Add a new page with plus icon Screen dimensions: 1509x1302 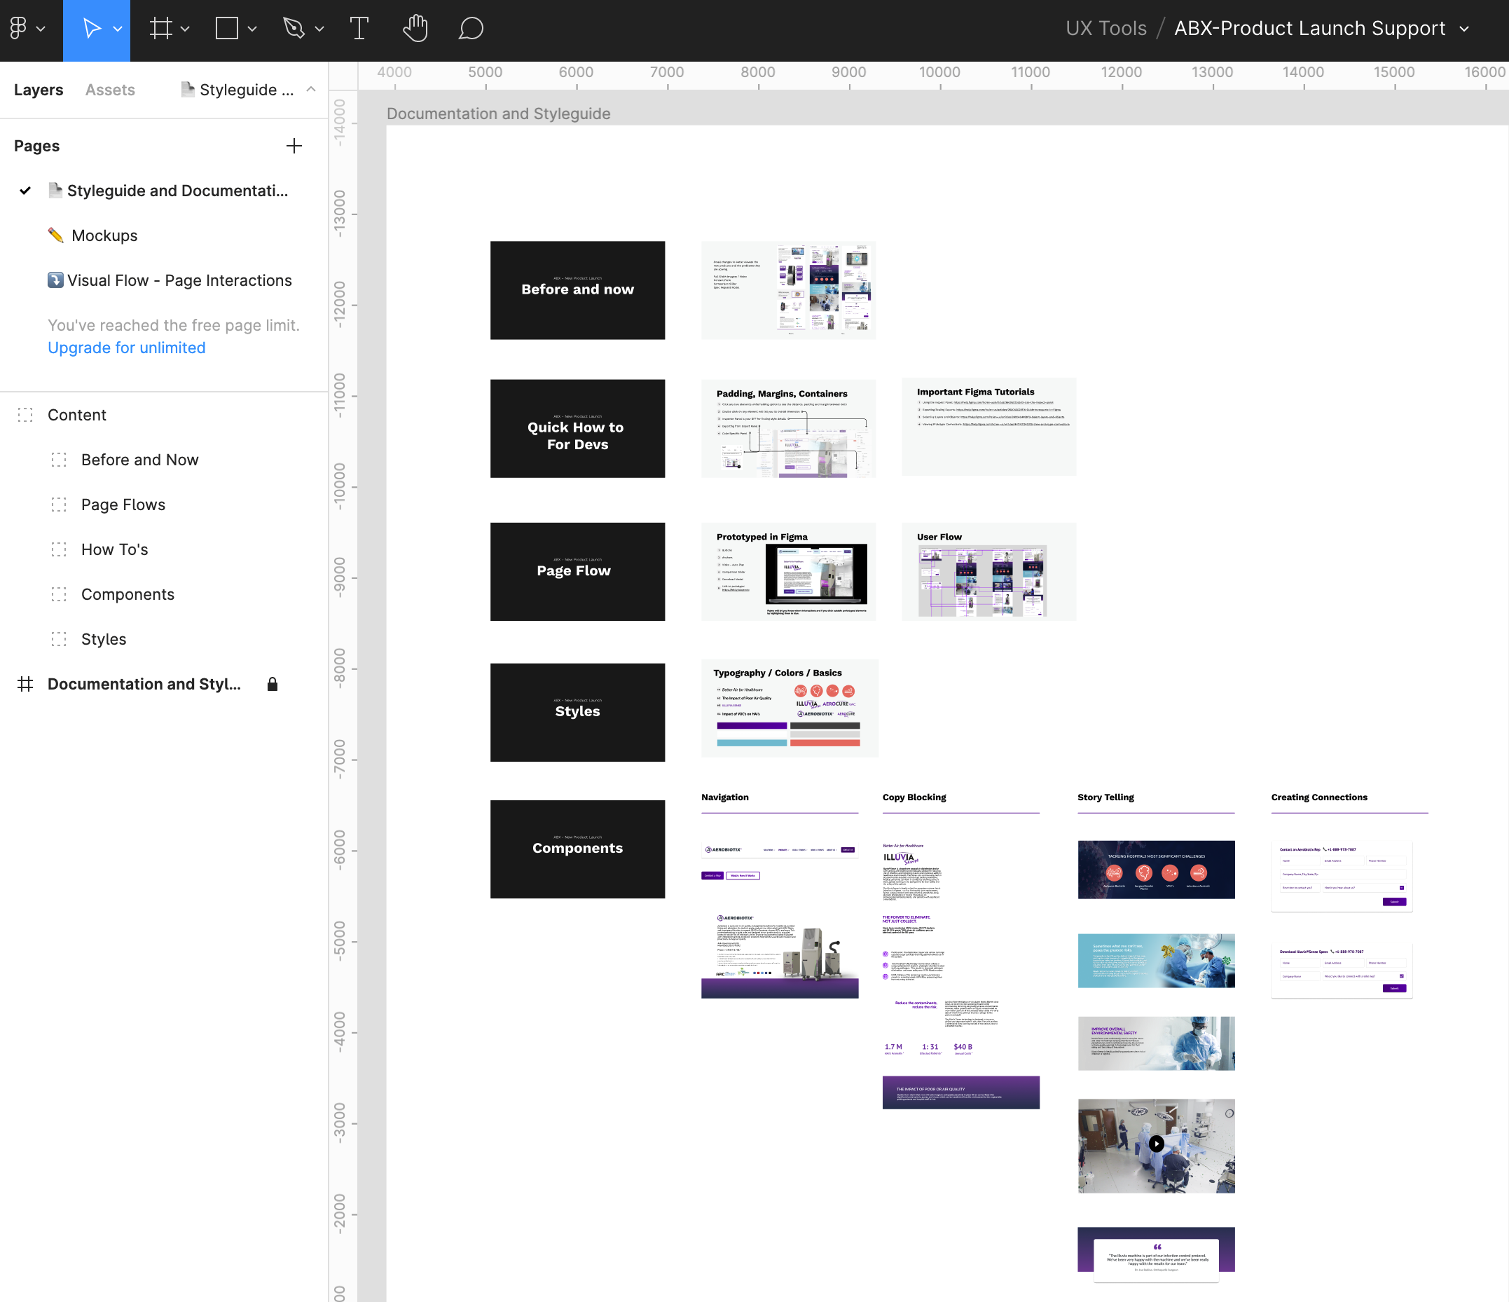point(294,146)
